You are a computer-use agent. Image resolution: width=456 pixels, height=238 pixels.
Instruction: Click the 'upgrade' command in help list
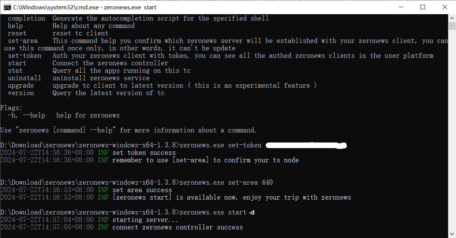21,85
